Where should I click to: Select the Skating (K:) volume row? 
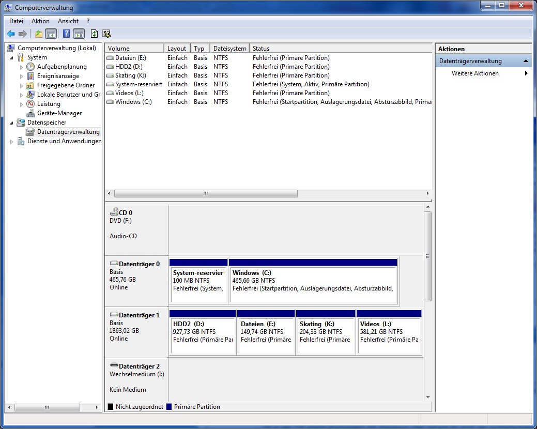tap(269, 75)
